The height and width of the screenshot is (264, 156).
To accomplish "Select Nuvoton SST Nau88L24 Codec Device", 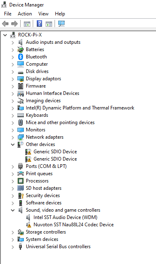I will 74,225.
